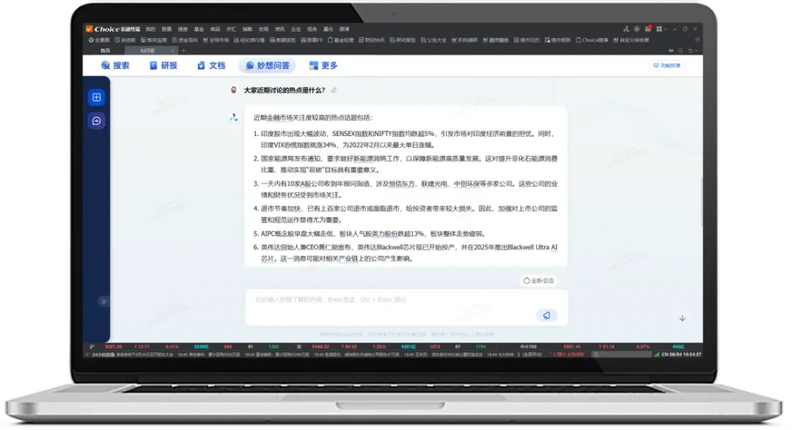Click the 全新会话 new session button
Viewport: 792px width, 430px height.
tap(539, 280)
